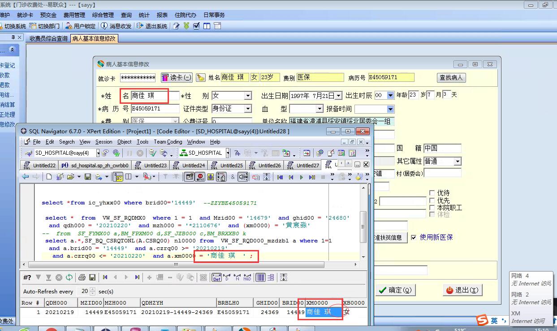Switch to the sd_hospital.sp_zh_cwrbb0 tab

click(x=95, y=165)
